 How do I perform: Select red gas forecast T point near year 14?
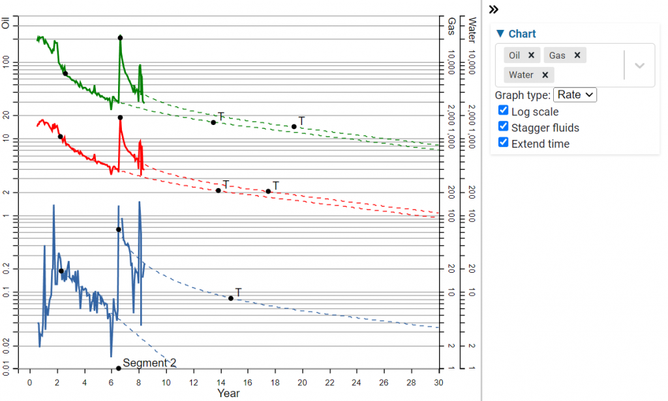[218, 191]
